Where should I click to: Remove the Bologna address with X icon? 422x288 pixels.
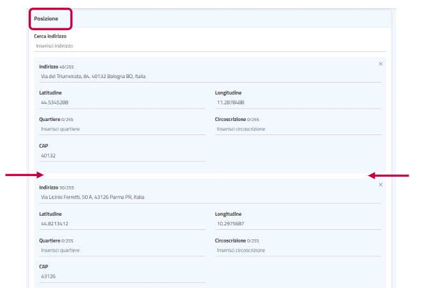[380, 64]
